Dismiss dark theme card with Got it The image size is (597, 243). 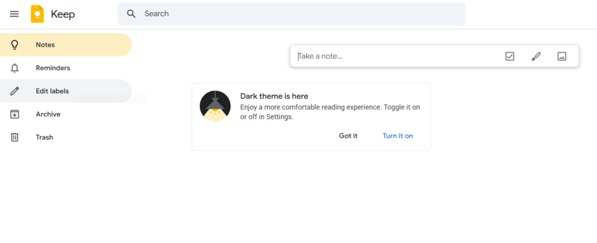point(349,136)
